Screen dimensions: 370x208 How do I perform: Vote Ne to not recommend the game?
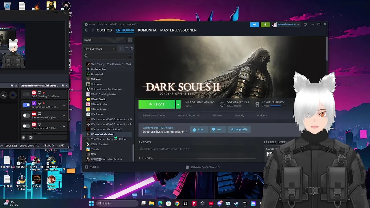(x=218, y=129)
